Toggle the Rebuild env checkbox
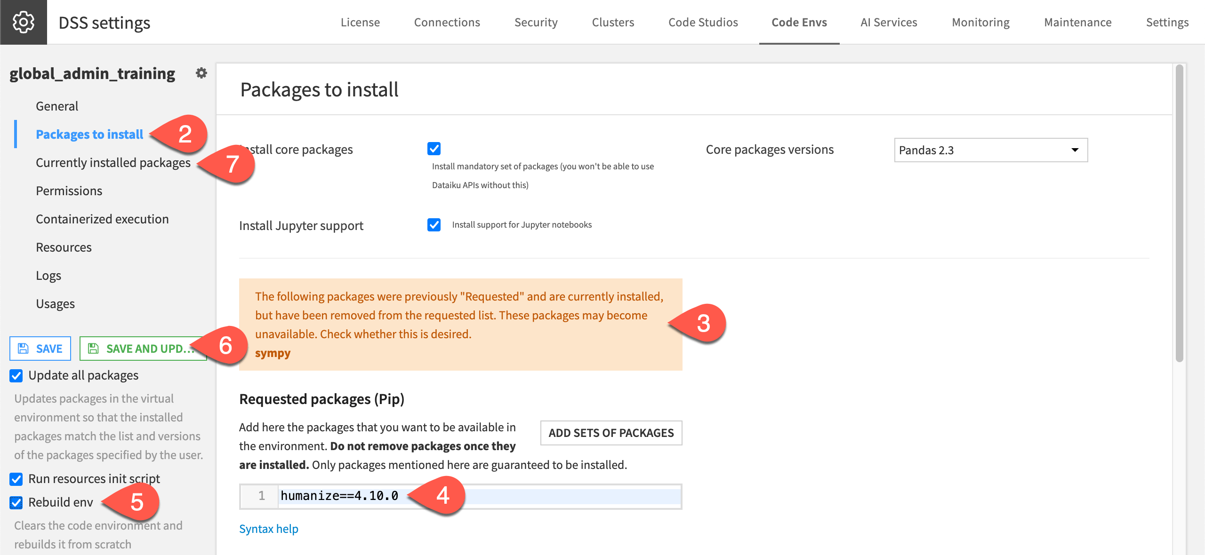1205x555 pixels. point(16,502)
